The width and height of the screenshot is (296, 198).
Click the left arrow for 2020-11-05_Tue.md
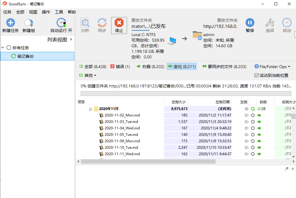(x=246, y=135)
